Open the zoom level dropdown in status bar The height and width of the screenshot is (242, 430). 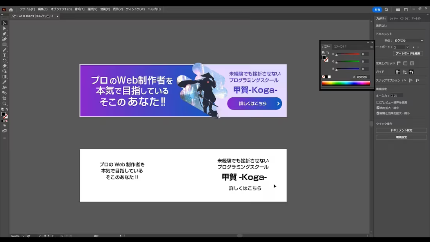(23, 236)
